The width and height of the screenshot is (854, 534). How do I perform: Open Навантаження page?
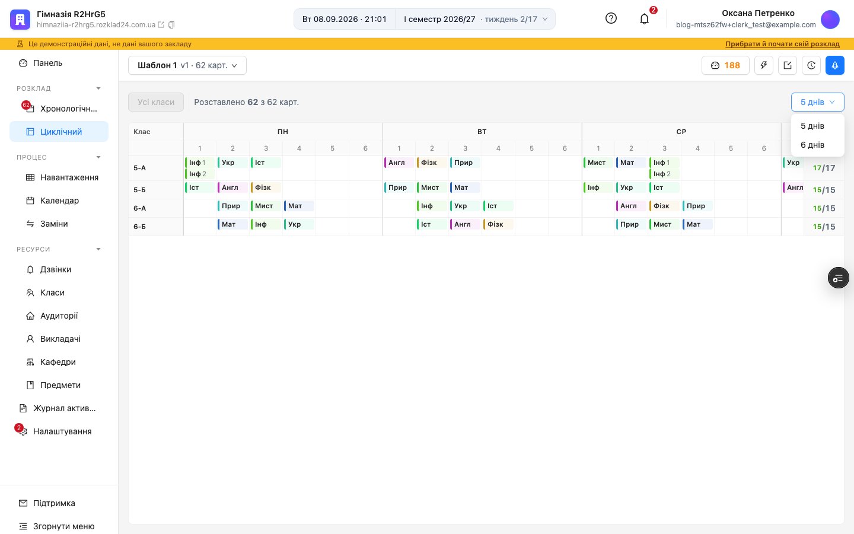(x=59, y=177)
